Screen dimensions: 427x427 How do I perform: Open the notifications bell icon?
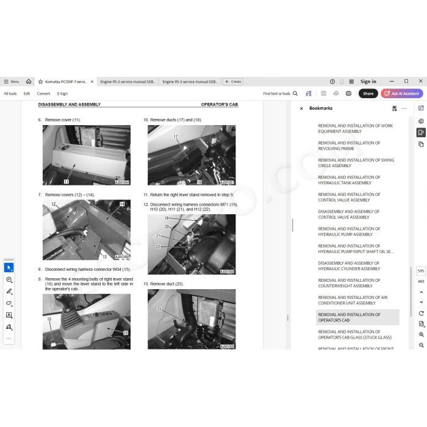pos(342,81)
